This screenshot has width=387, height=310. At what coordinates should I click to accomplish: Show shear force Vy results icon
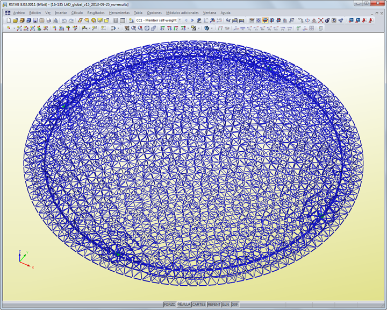(x=249, y=28)
